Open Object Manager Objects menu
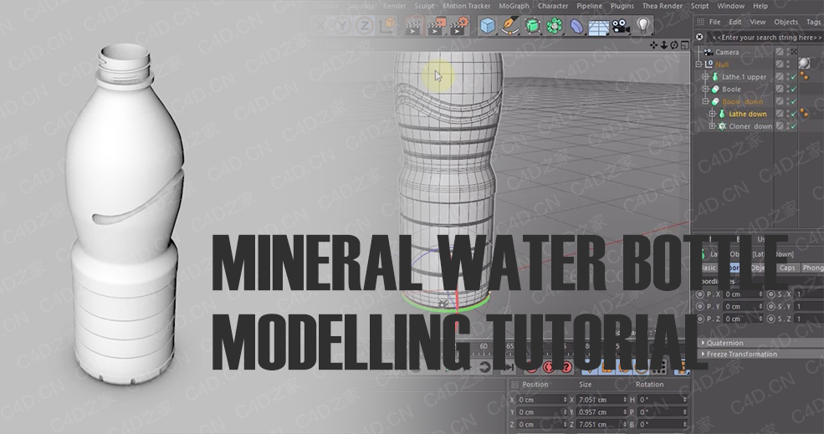 [786, 22]
